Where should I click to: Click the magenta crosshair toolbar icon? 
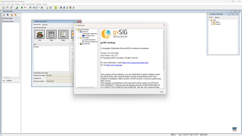tap(25, 8)
